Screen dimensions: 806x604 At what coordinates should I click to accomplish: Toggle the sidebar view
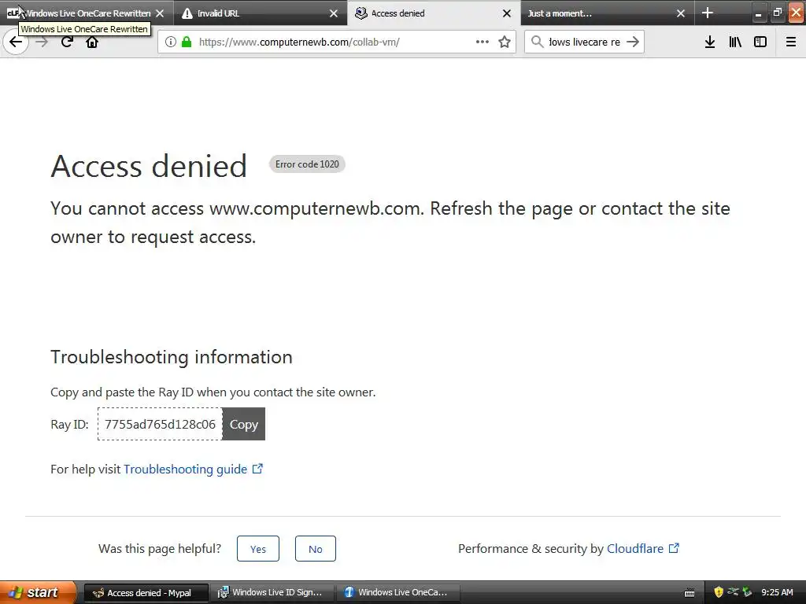760,42
